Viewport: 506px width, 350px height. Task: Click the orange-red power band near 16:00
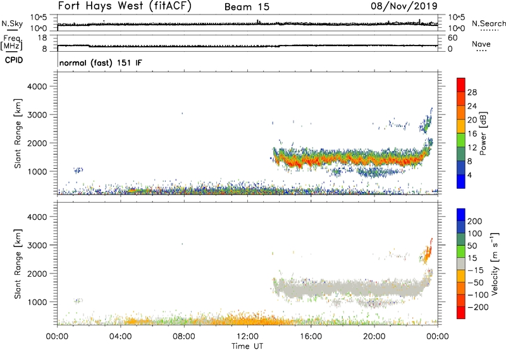pos(311,160)
